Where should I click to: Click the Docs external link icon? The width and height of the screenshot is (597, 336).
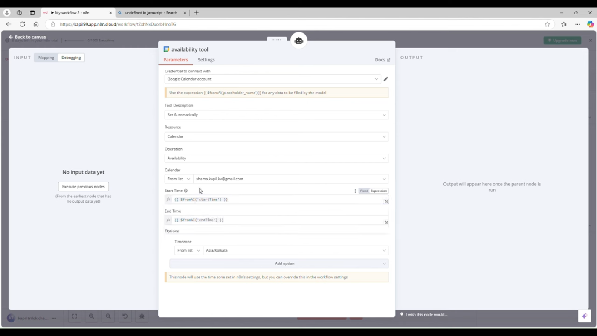[388, 60]
